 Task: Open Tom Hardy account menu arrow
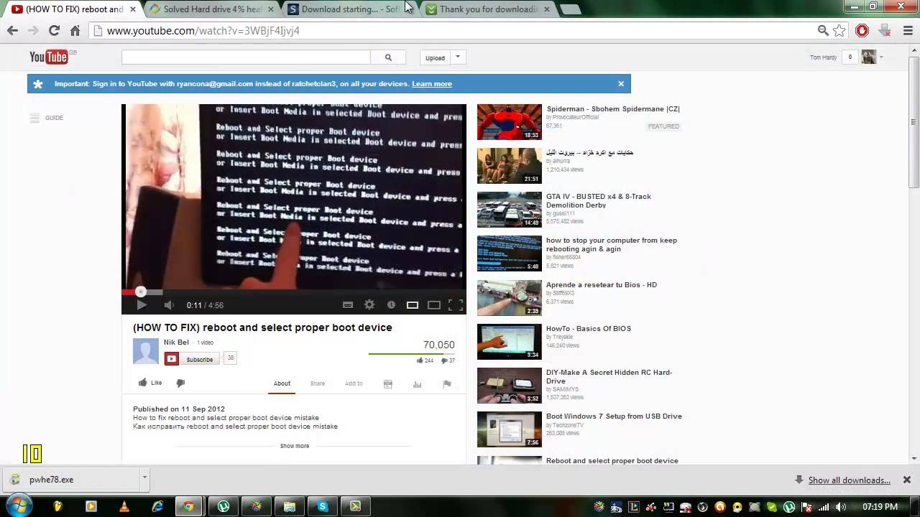[881, 57]
